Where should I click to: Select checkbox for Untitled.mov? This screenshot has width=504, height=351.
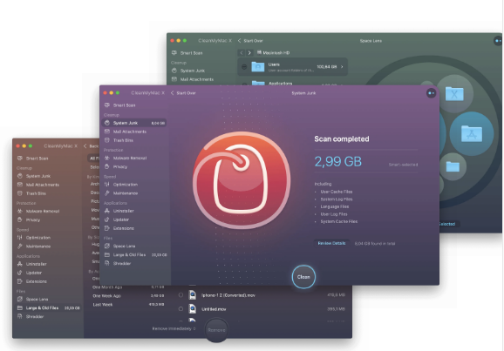(x=180, y=308)
